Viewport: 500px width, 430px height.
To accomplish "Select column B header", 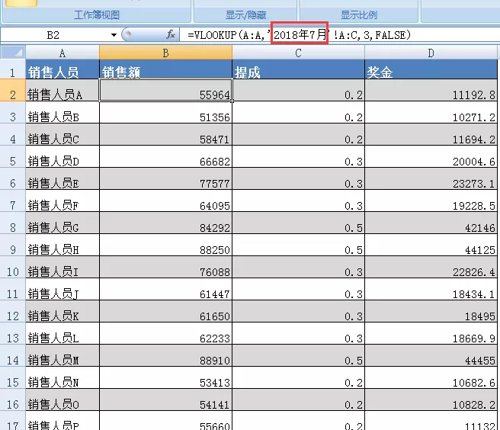I will point(166,53).
